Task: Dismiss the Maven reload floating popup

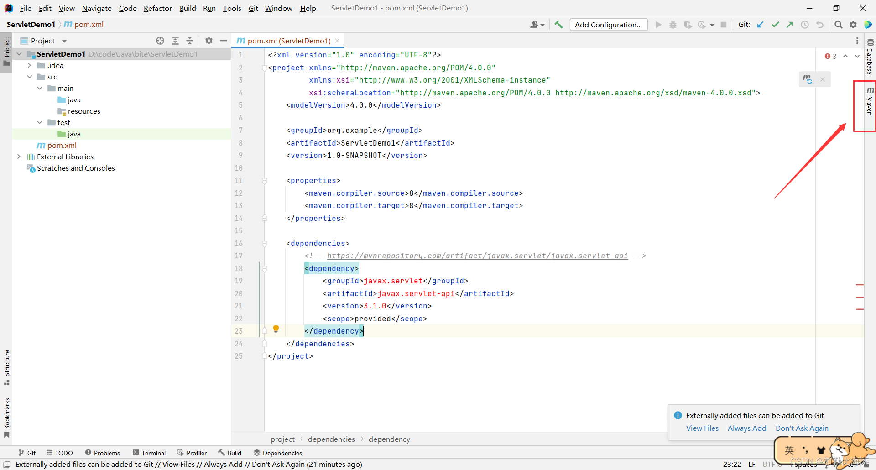Action: (x=823, y=79)
